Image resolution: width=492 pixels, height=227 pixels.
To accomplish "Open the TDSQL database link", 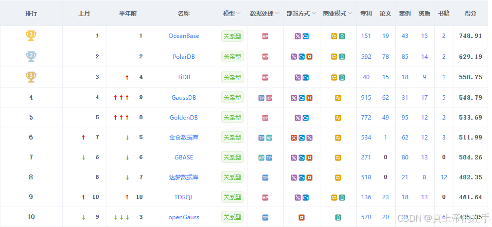I will 184,197.
